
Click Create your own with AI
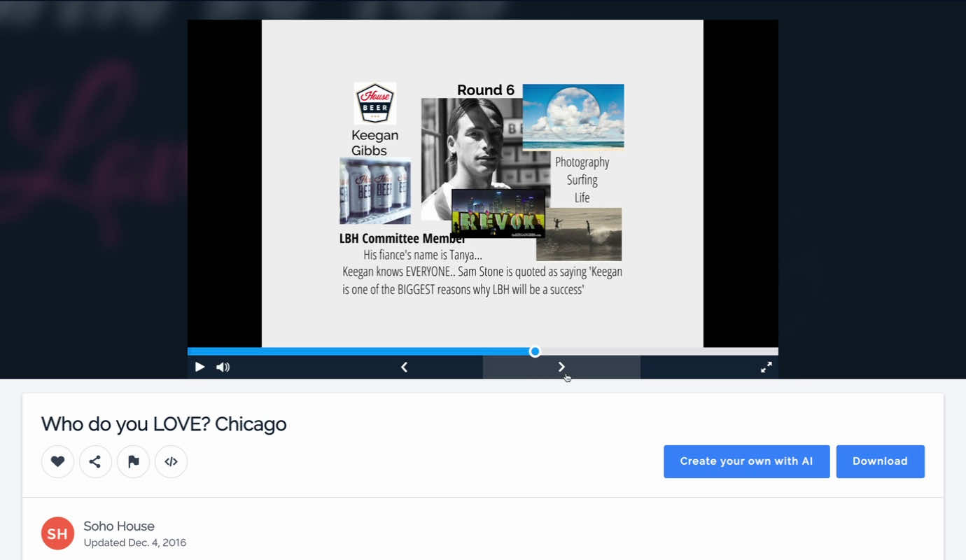746,461
